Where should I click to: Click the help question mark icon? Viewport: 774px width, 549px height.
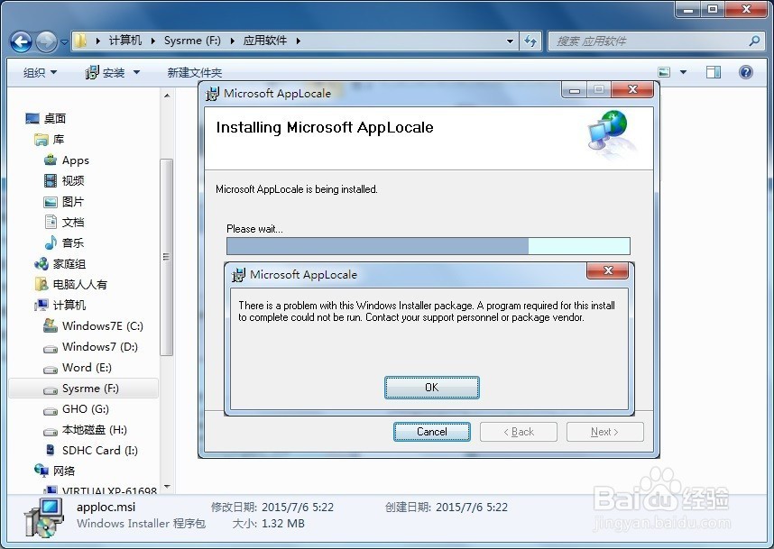pyautogui.click(x=745, y=72)
